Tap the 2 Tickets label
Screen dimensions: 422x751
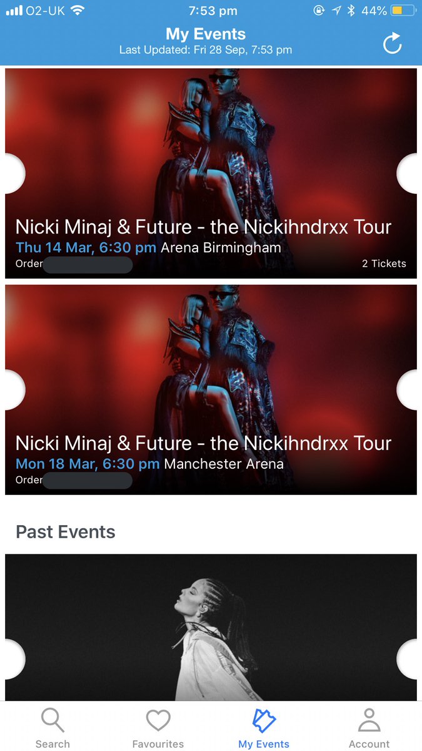tap(384, 263)
